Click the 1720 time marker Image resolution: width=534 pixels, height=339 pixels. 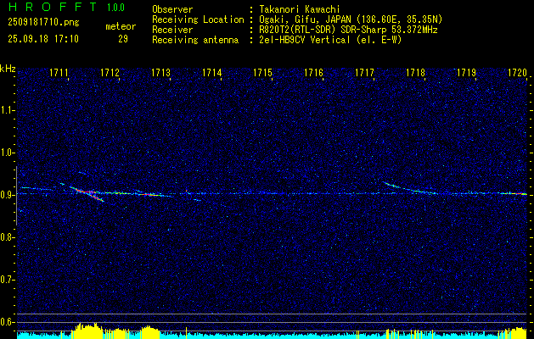click(x=517, y=74)
